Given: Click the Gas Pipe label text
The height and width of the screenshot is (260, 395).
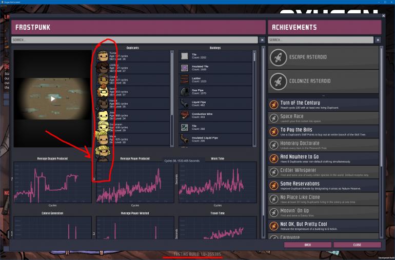Looking at the screenshot, I should (197, 90).
